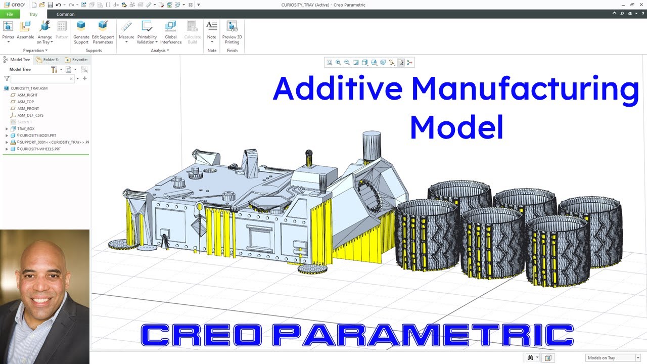Switch to the Tray ribbon tab
The height and width of the screenshot is (364, 647).
33,14
